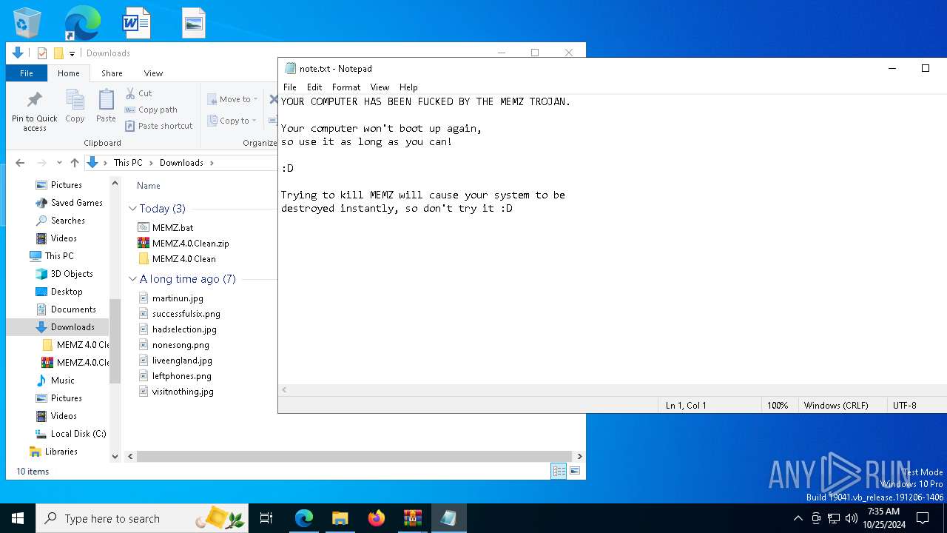Screen dimensions: 947x533
Task: Open the File tab in Explorer
Action: click(x=27, y=73)
